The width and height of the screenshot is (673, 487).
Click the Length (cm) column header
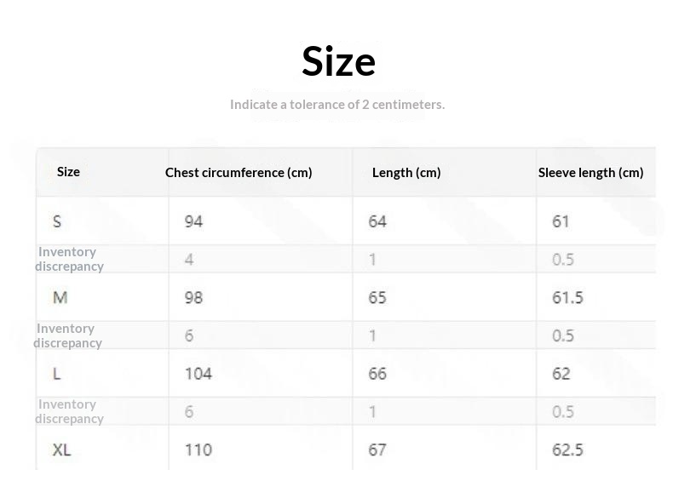[406, 173]
